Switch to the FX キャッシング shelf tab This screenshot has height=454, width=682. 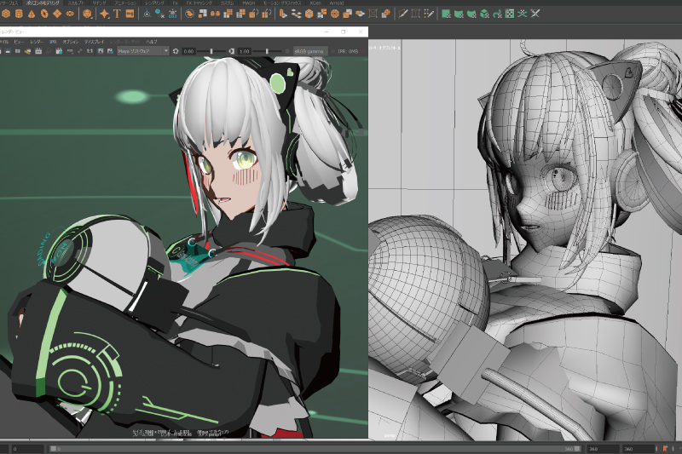point(199,3)
